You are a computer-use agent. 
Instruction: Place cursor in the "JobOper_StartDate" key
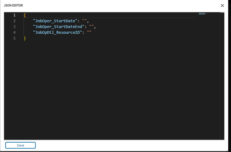pos(55,21)
